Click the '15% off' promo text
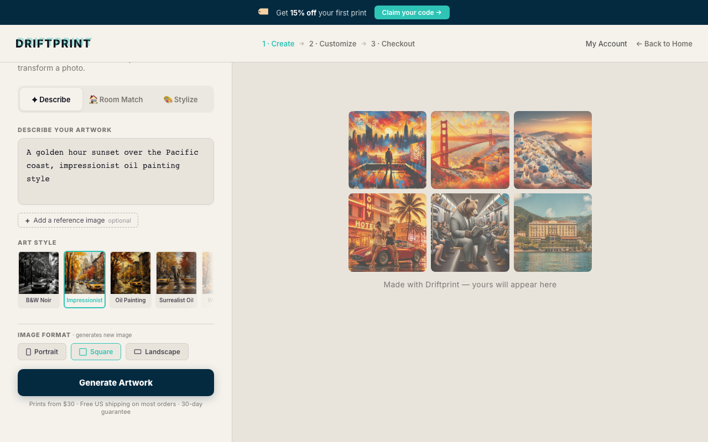 [x=304, y=13]
